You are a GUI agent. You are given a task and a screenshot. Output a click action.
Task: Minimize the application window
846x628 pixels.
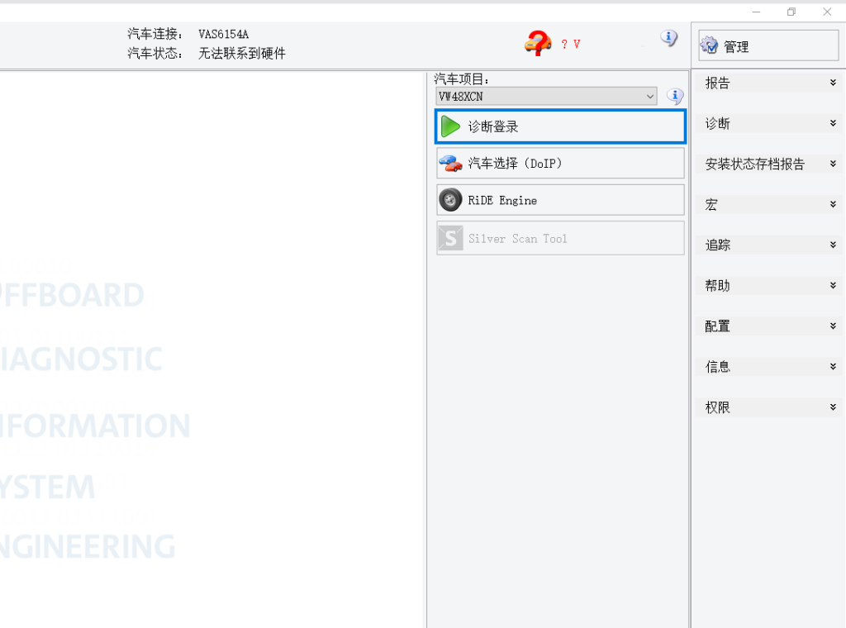[757, 12]
